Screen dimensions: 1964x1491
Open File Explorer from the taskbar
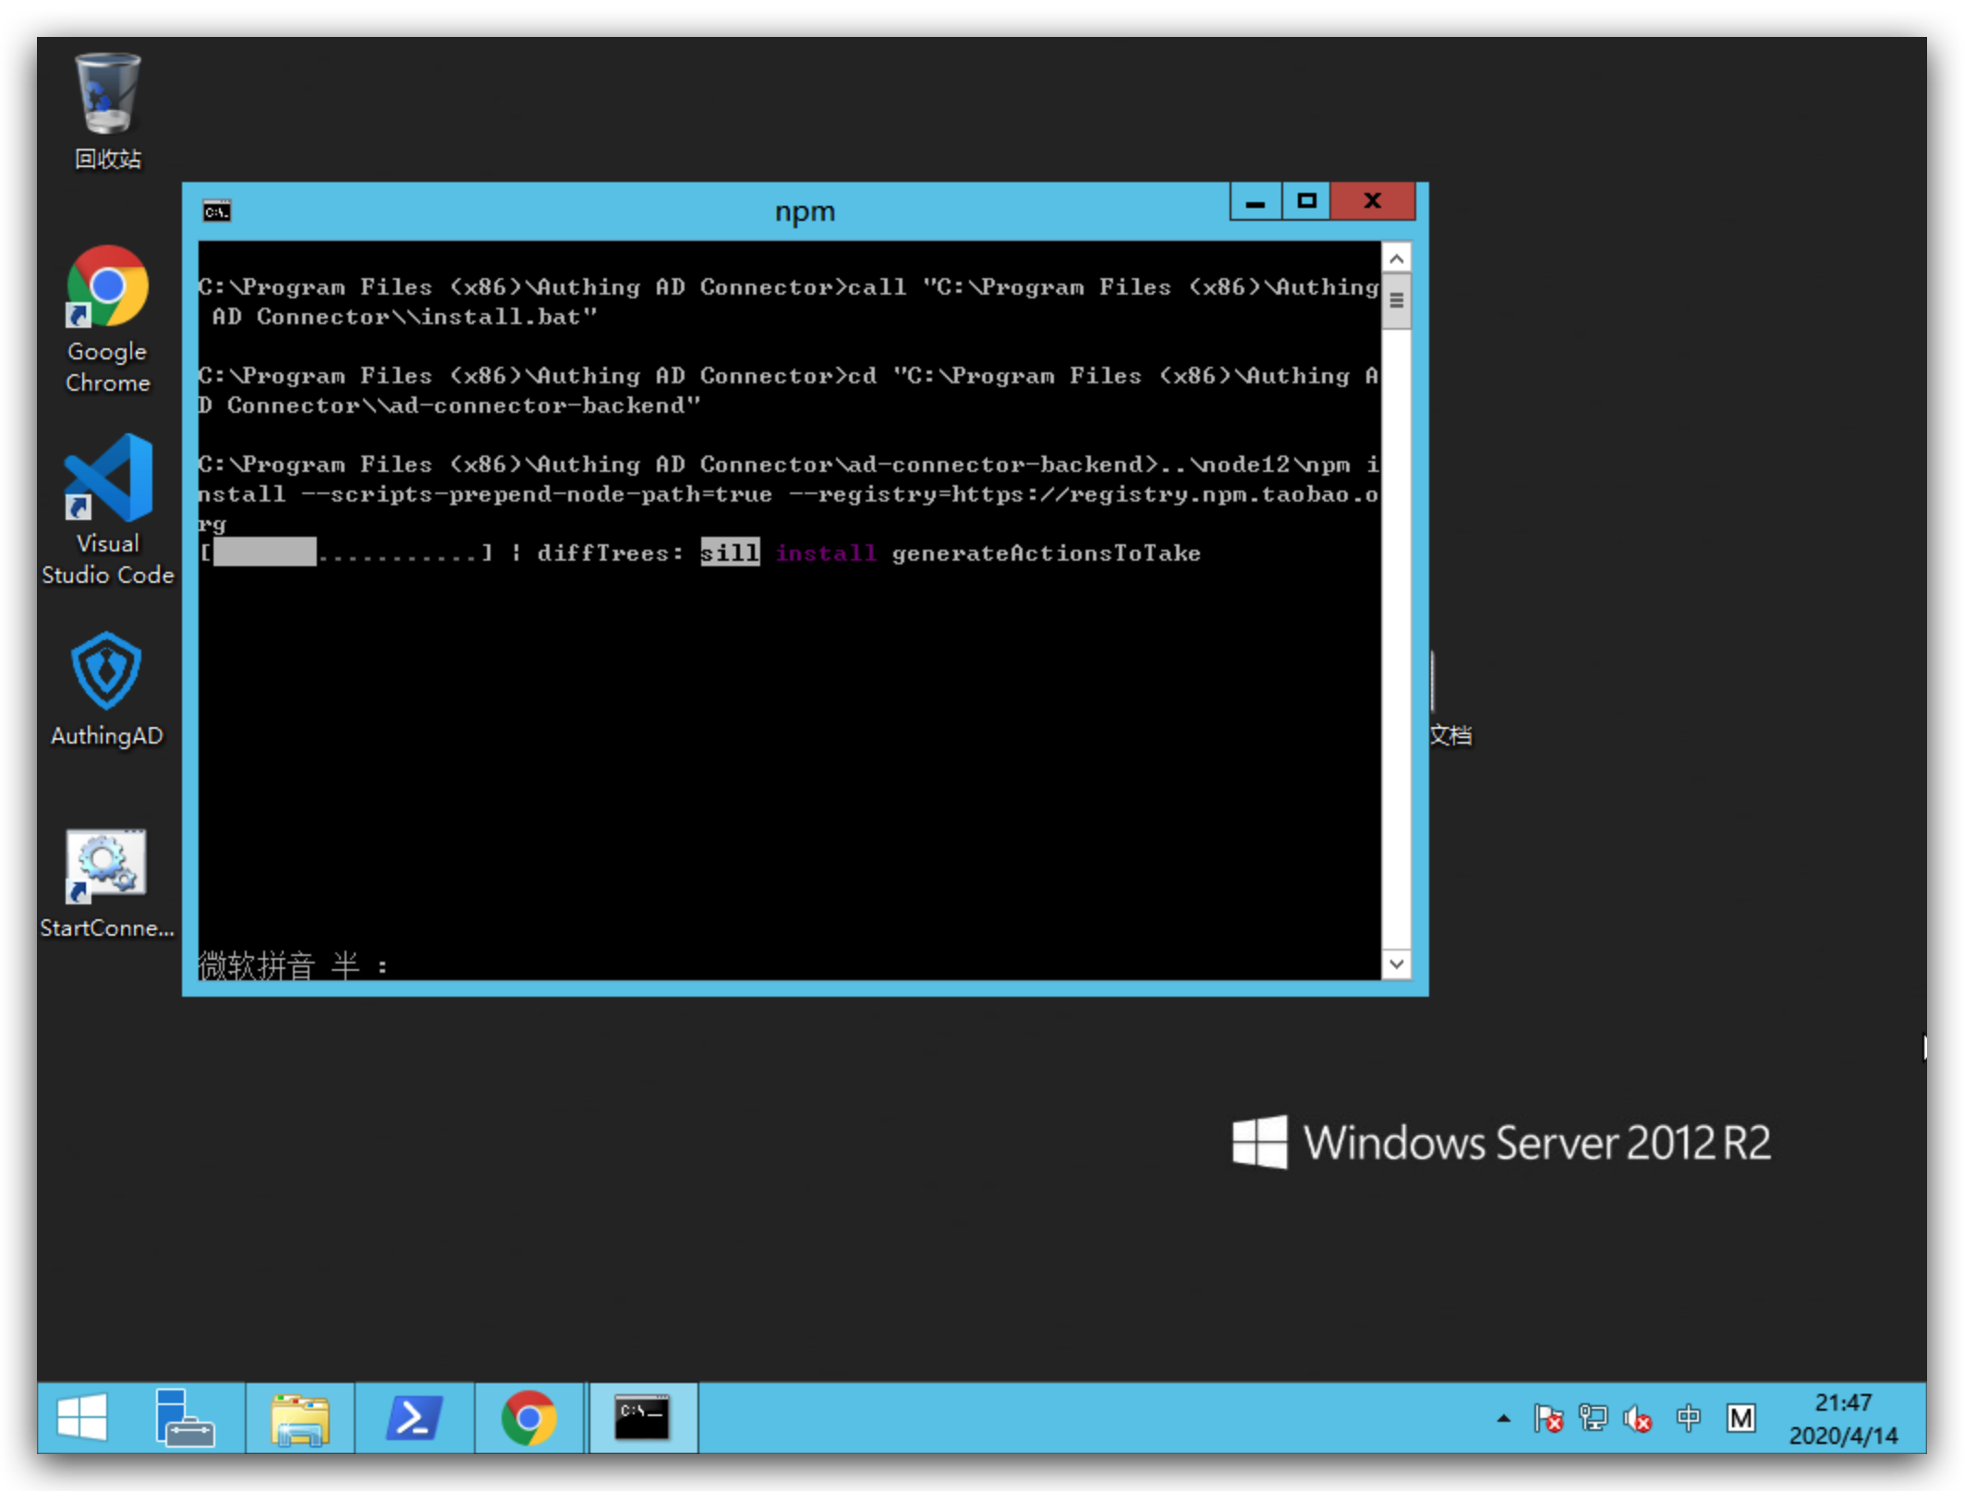coord(299,1417)
